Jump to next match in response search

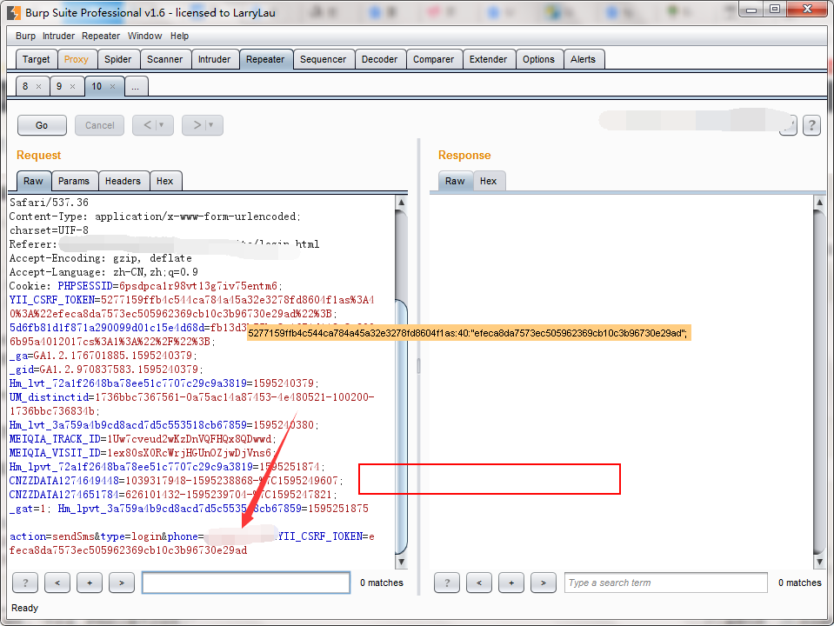coord(543,583)
